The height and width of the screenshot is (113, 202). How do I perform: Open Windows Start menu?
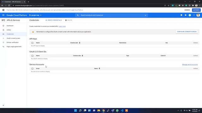[75, 110]
